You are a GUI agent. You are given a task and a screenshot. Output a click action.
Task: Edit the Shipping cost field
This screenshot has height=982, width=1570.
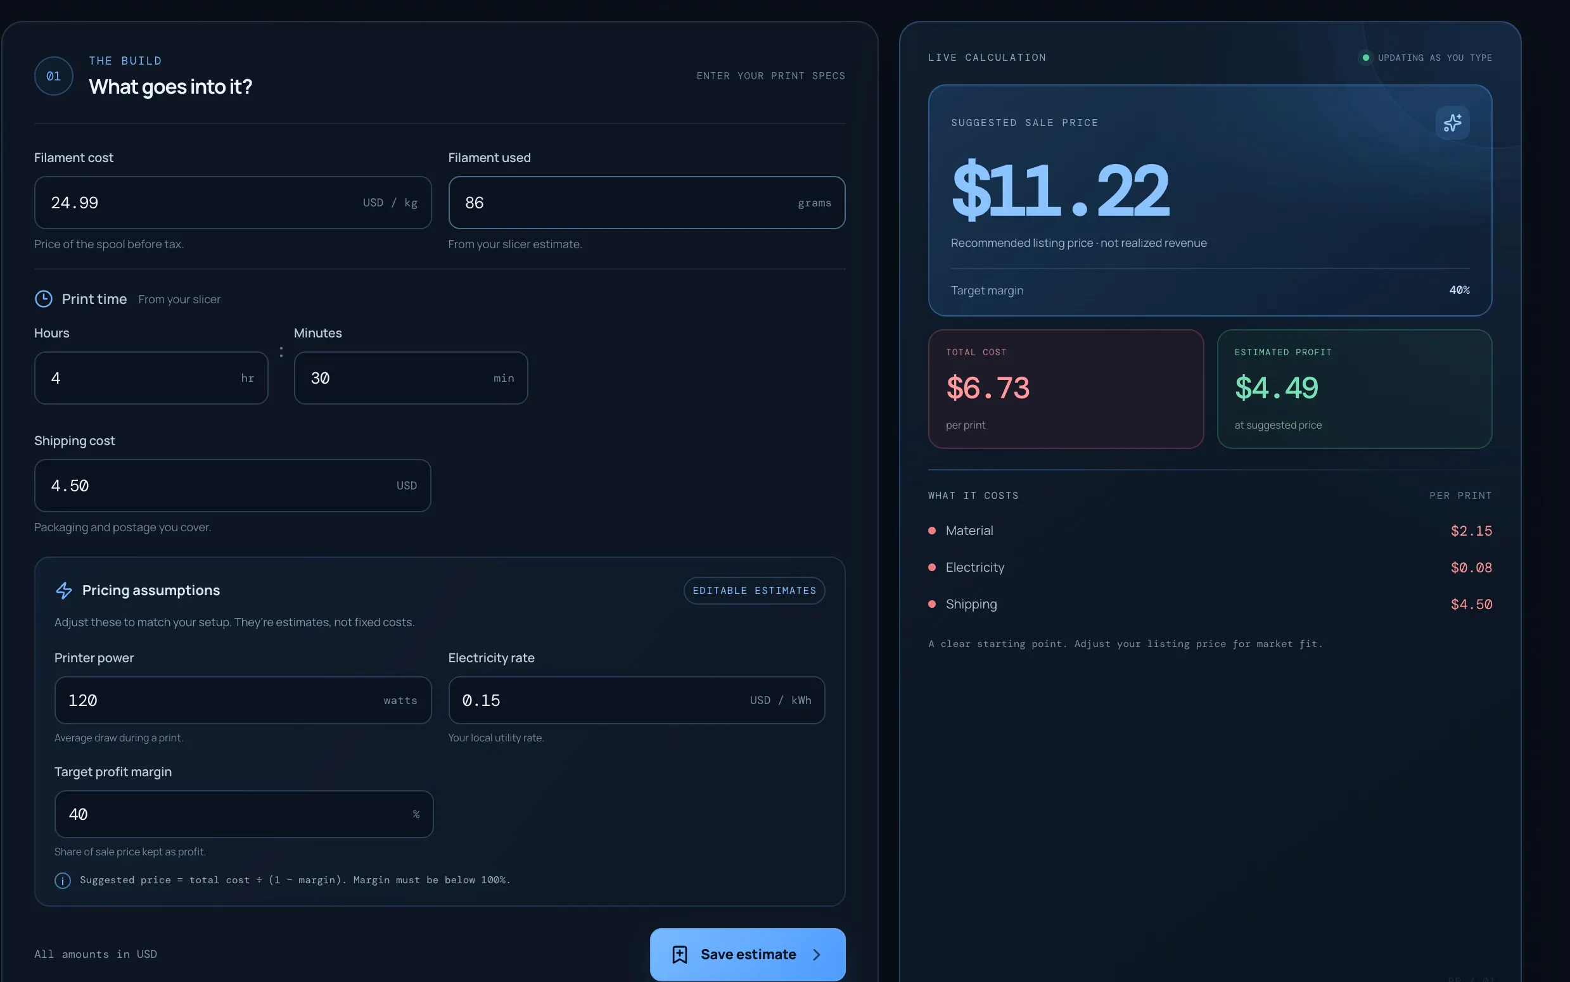(233, 486)
